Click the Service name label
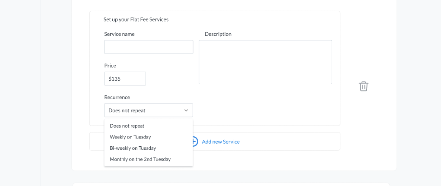This screenshot has height=186, width=441. pos(119,34)
